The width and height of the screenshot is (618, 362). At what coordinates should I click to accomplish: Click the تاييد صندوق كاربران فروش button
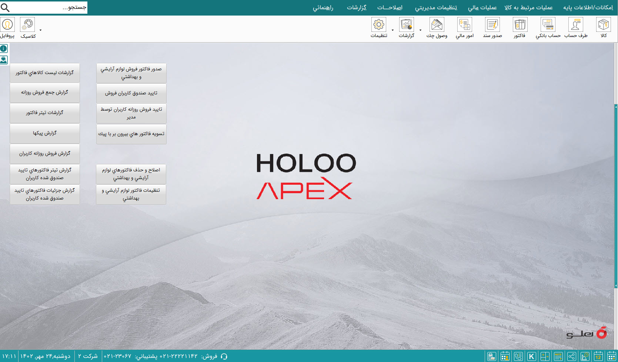pyautogui.click(x=131, y=93)
